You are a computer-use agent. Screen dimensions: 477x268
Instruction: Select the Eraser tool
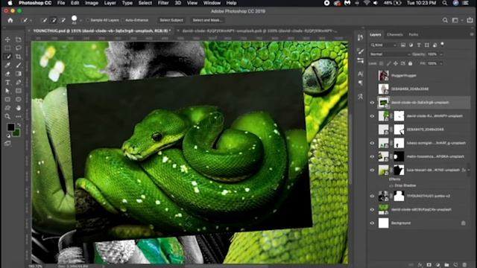click(7, 74)
